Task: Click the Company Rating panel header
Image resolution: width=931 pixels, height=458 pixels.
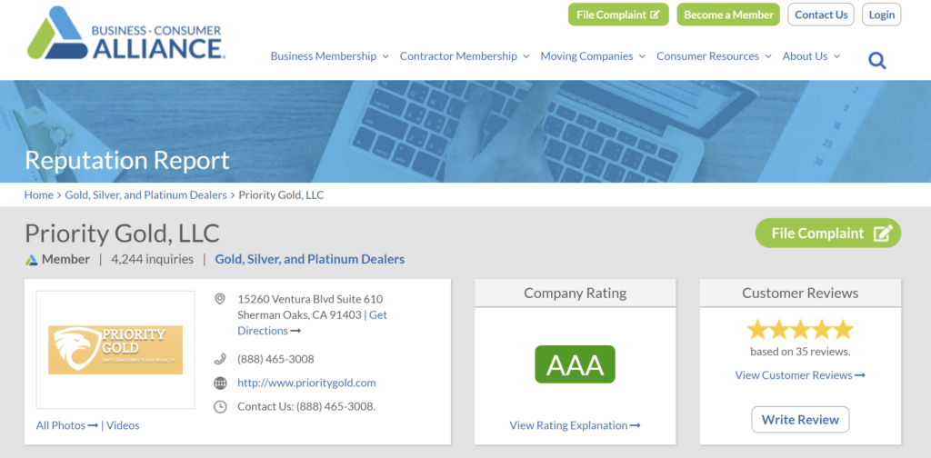Action: [575, 294]
